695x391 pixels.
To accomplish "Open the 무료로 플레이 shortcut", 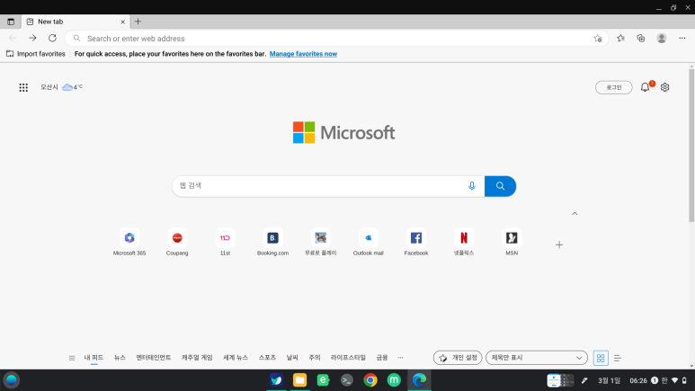I will (x=320, y=242).
